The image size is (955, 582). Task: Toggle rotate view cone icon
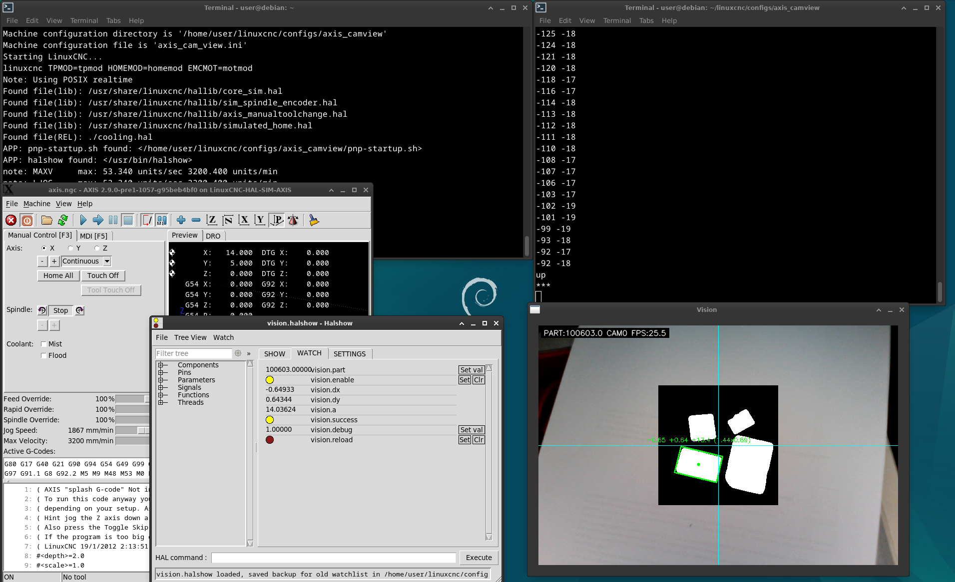pos(293,220)
